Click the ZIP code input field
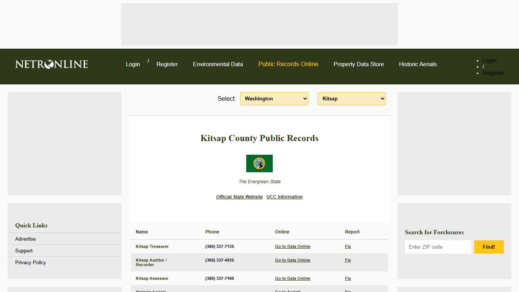This screenshot has width=519, height=292. [x=438, y=247]
